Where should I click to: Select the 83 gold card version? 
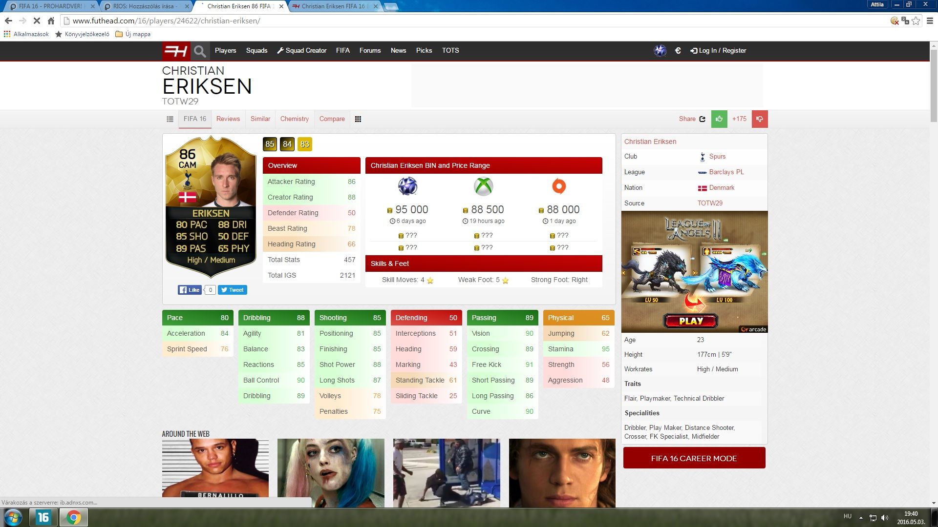click(305, 144)
